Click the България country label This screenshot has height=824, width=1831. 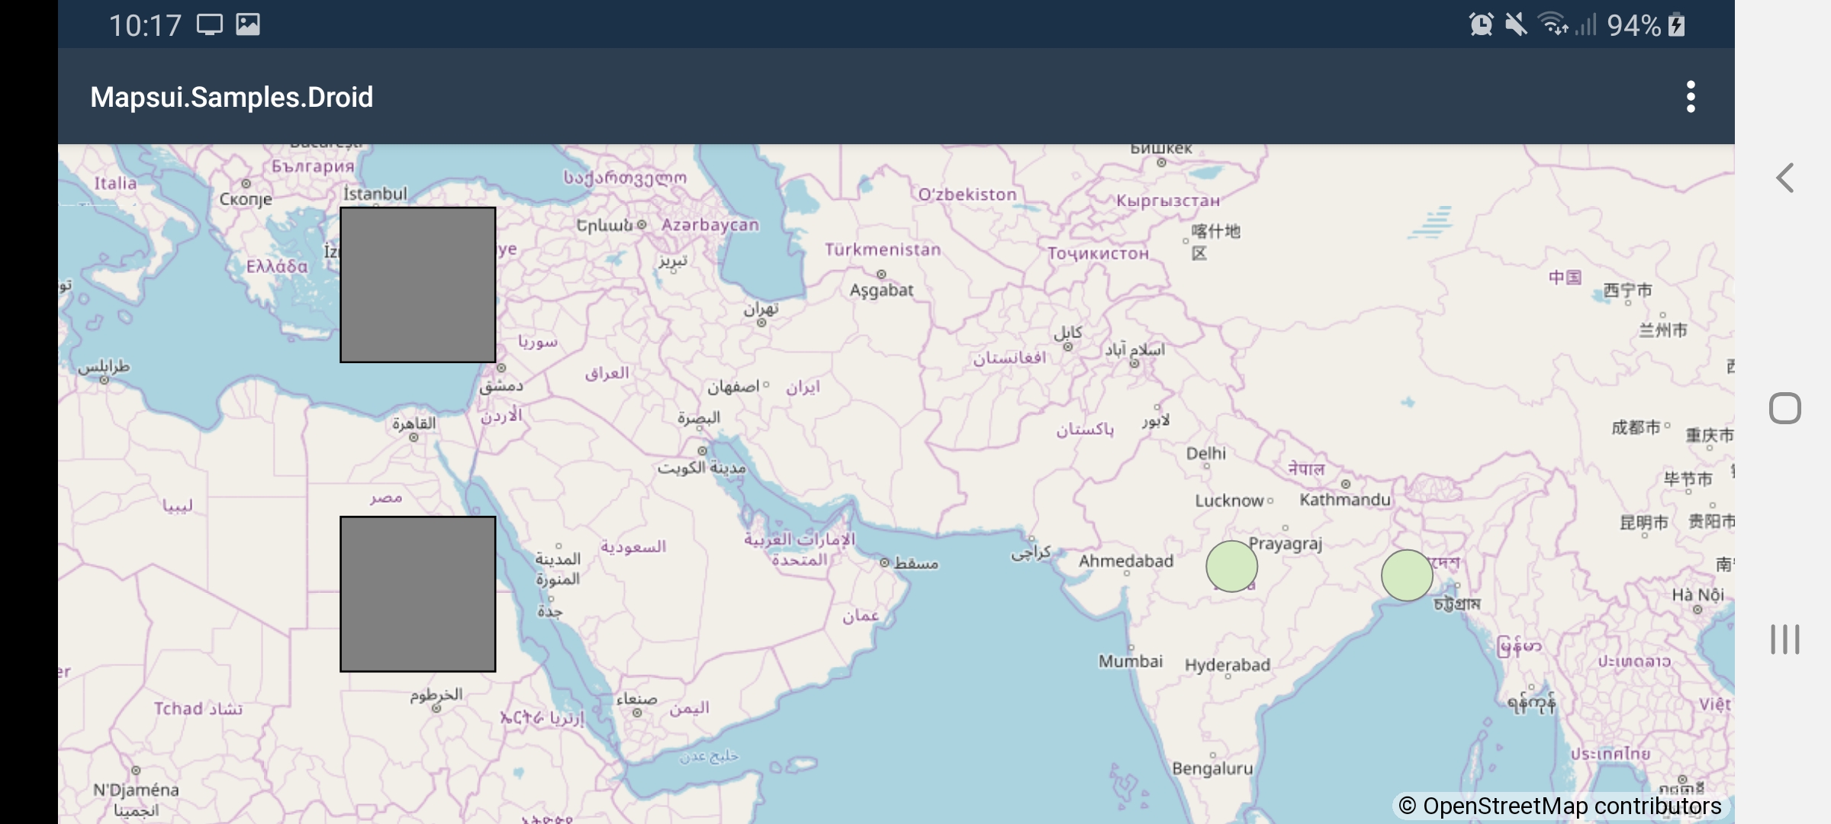(x=313, y=166)
